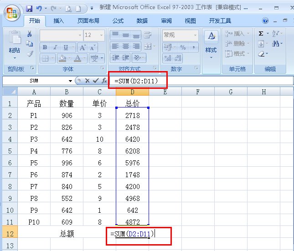Cut the selection with scissors icon
The width and height of the screenshot is (294, 251).
(x=29, y=34)
